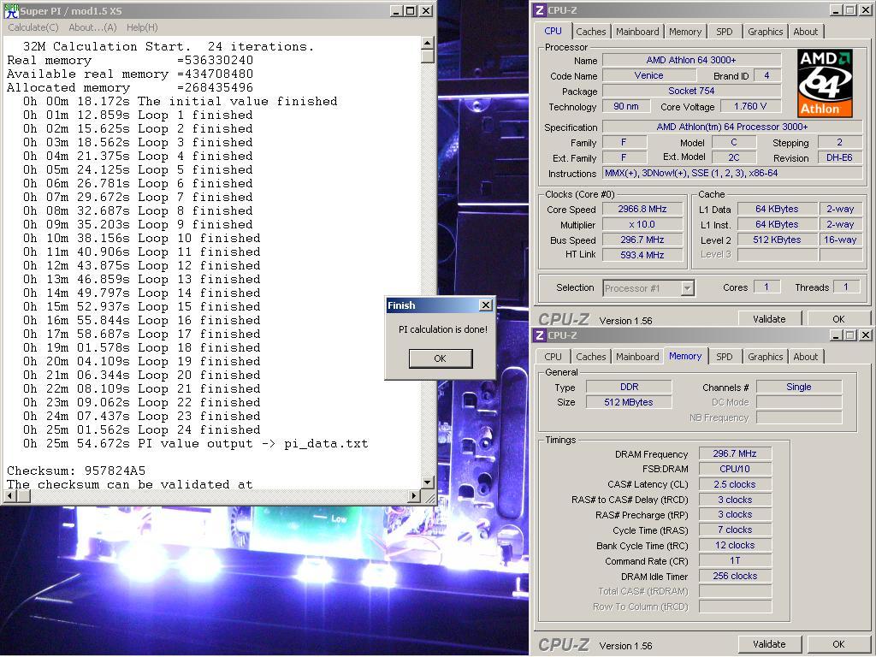Open the Calculate(C) menu
Viewport: 876px width, 657px height.
click(33, 27)
